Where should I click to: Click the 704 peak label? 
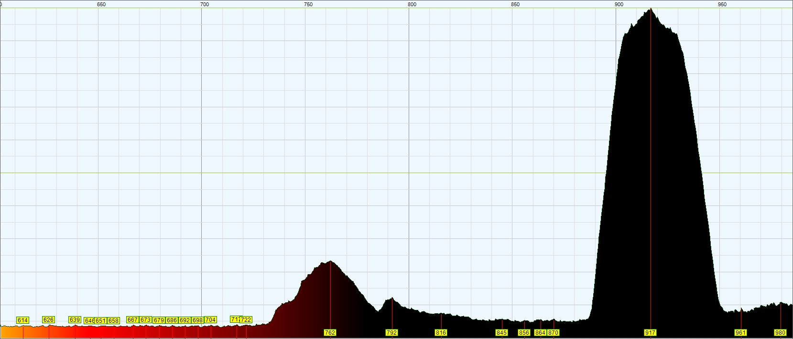click(210, 320)
